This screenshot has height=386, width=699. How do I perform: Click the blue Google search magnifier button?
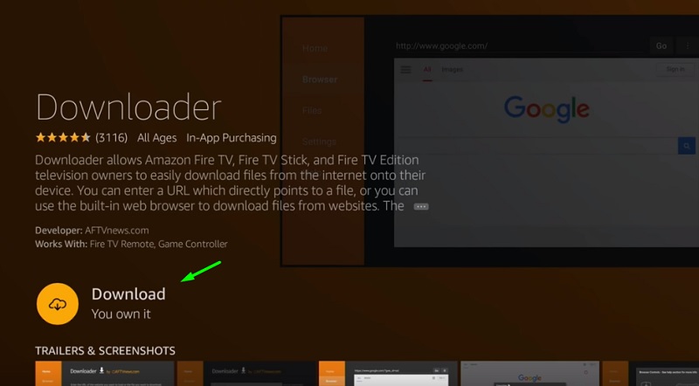pyautogui.click(x=687, y=146)
